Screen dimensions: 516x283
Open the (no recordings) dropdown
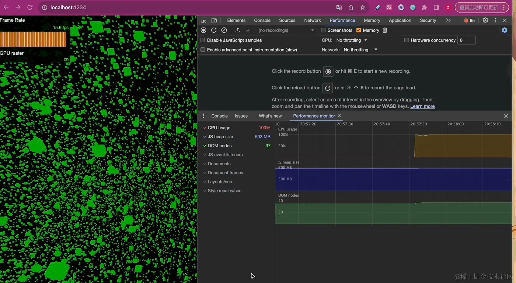click(x=286, y=30)
